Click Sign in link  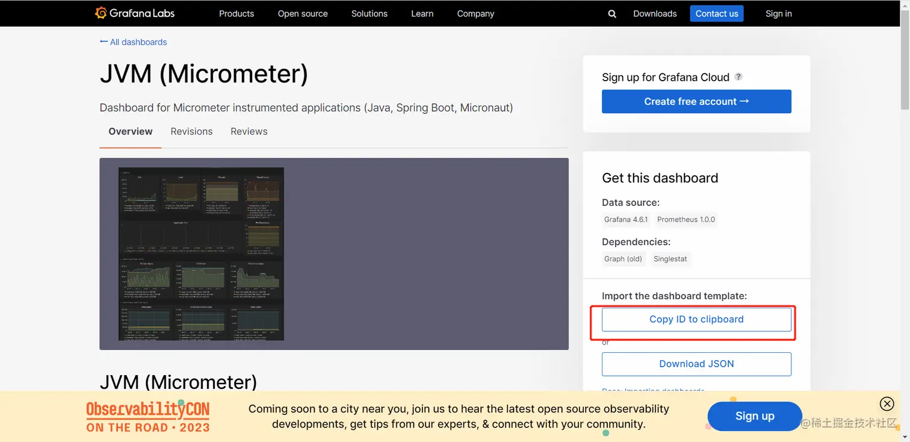tap(779, 14)
